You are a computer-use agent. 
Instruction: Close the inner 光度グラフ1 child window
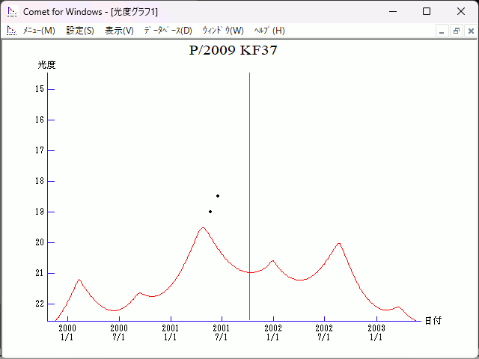tap(469, 31)
